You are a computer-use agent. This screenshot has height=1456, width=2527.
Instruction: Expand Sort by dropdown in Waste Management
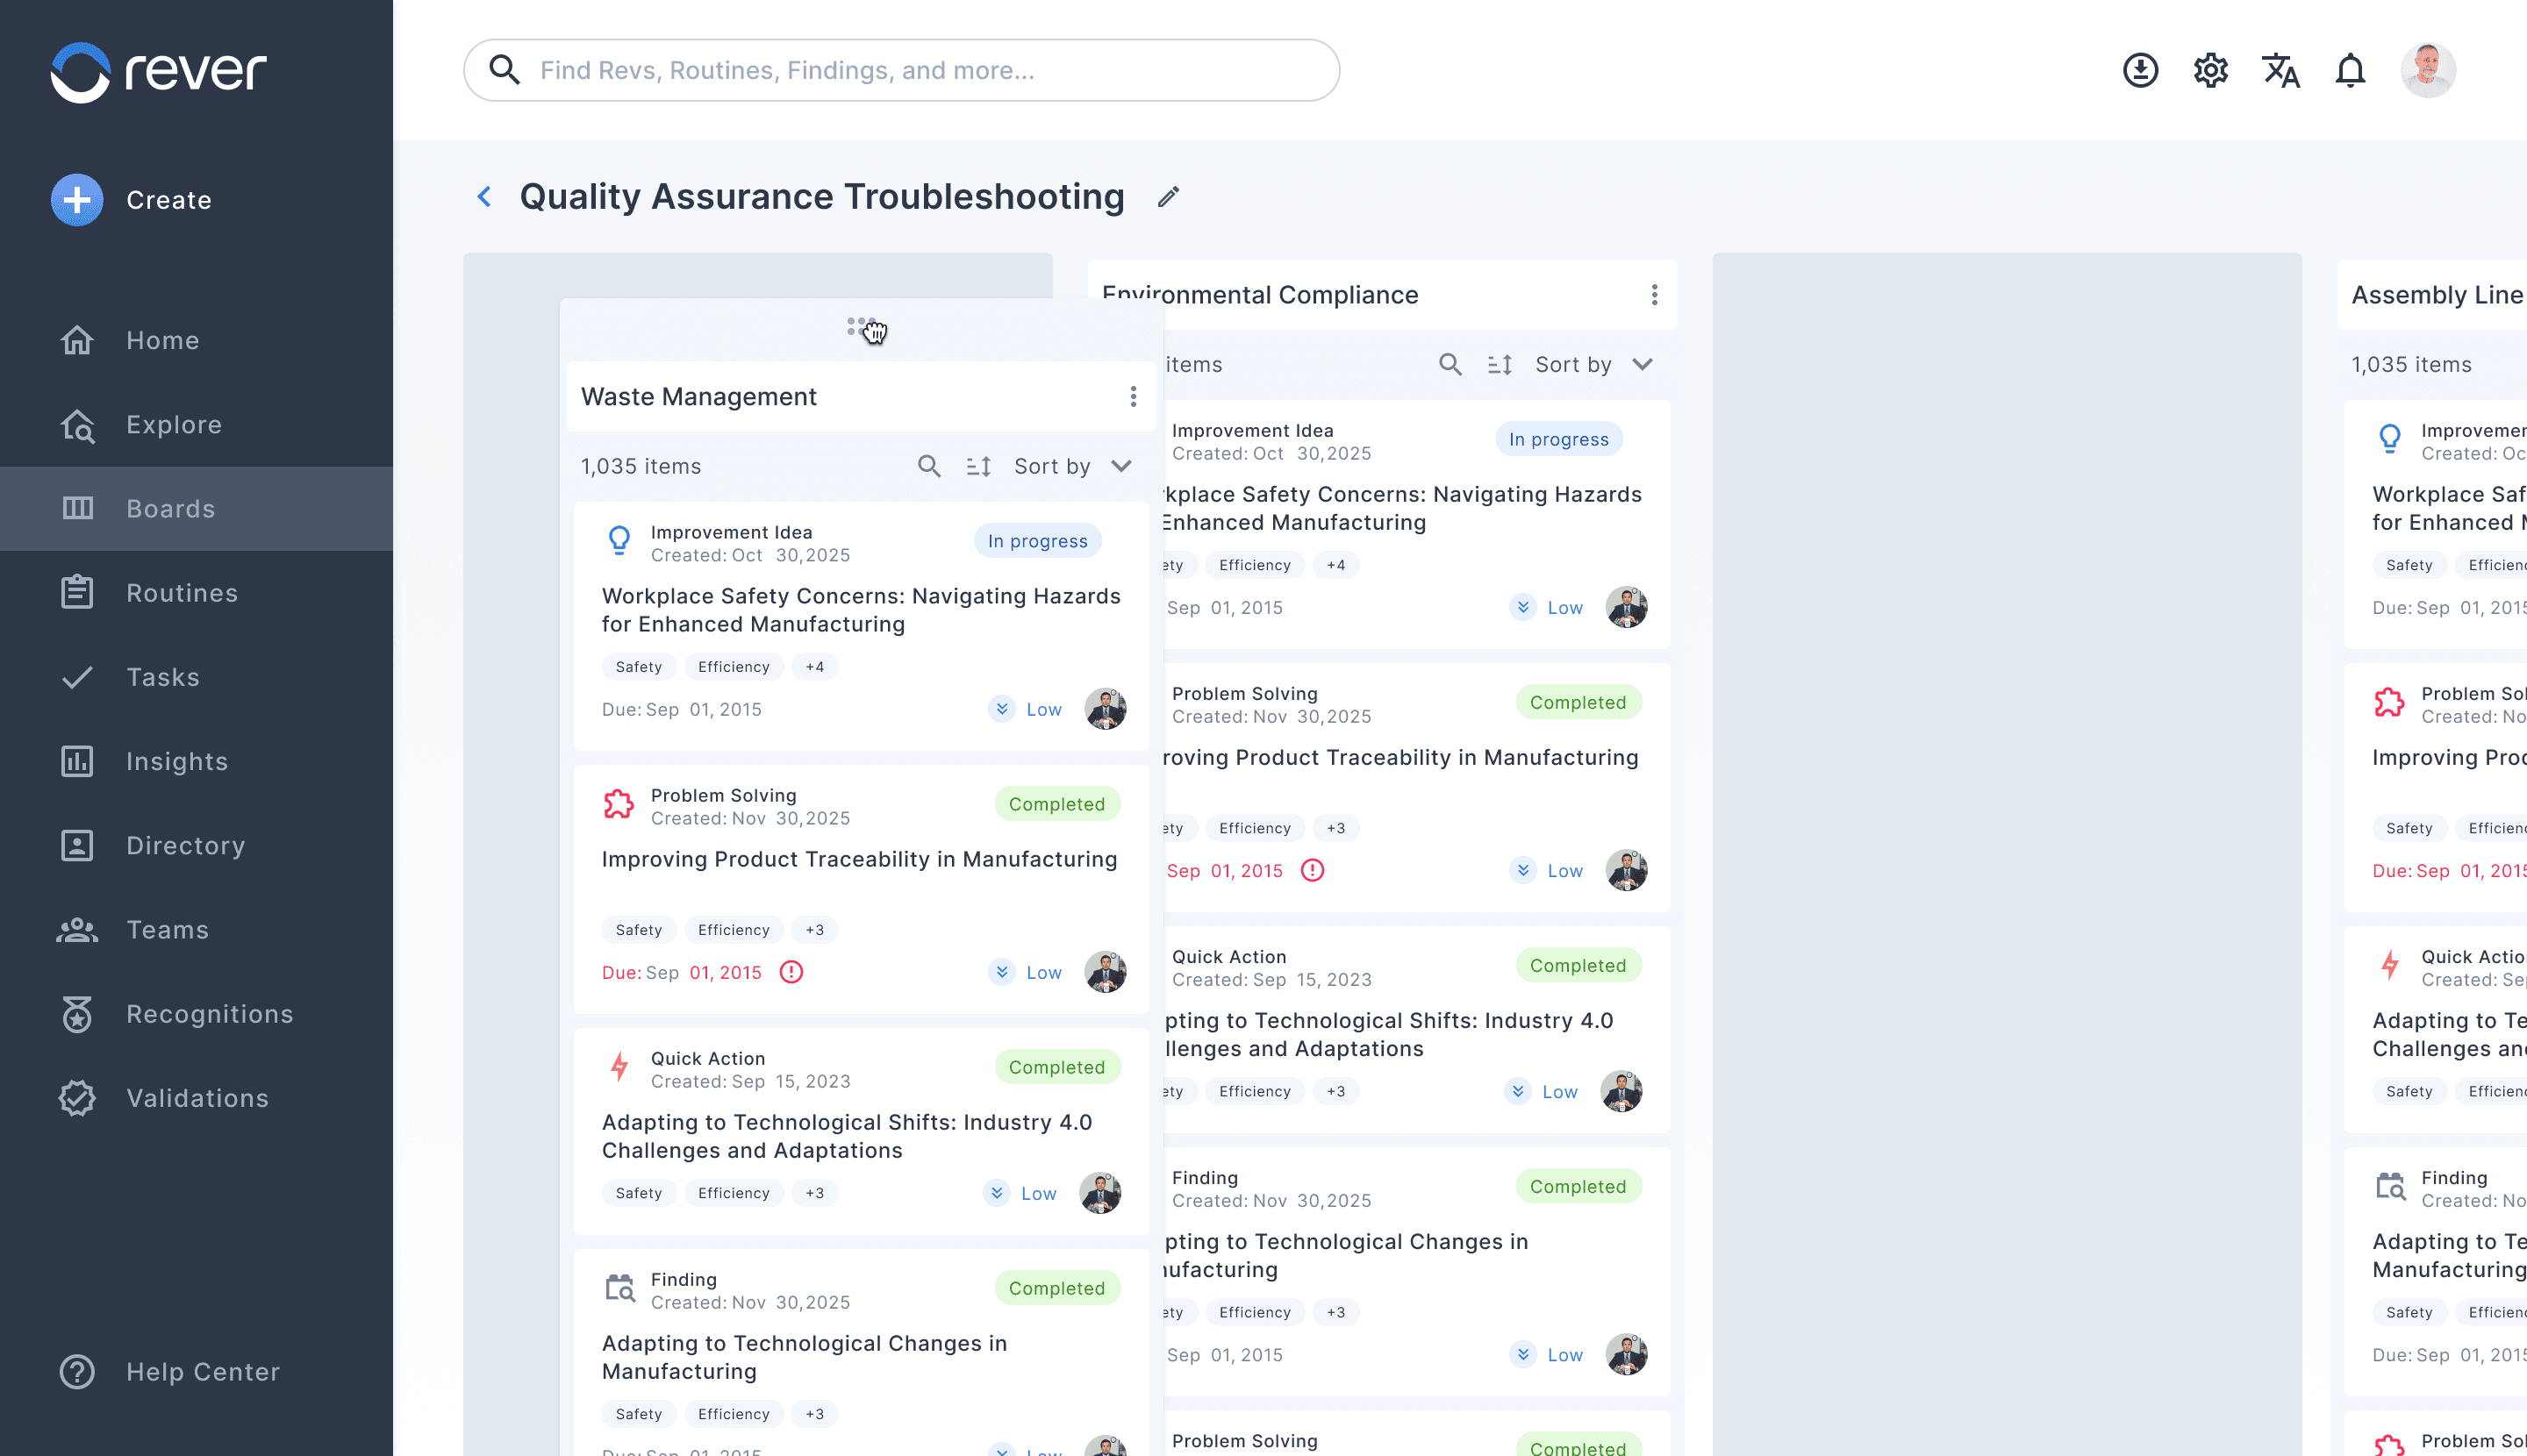point(1072,466)
